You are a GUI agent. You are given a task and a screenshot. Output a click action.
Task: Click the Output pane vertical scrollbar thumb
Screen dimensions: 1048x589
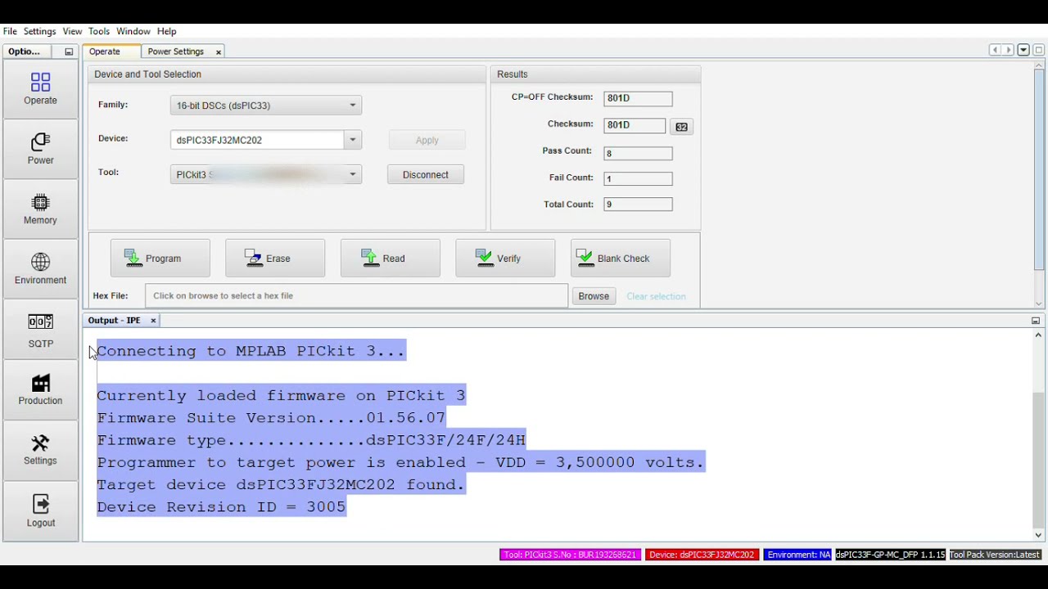tap(1038, 460)
